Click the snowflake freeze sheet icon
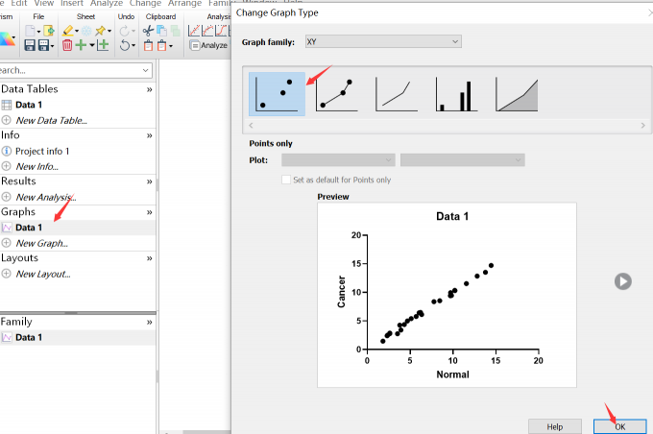This screenshot has width=653, height=434. point(86,31)
